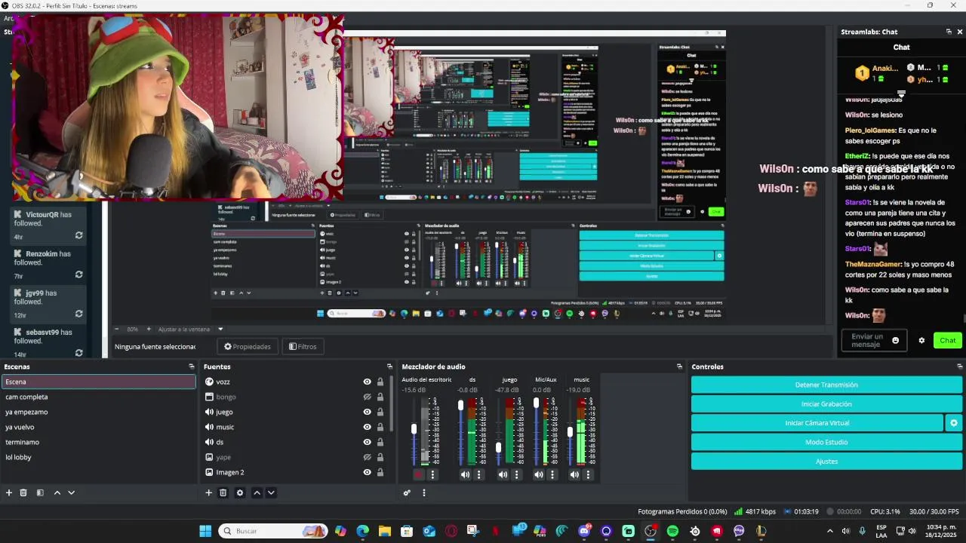Switch to cam completa scene
Viewport: 966px width, 543px height.
(98, 397)
